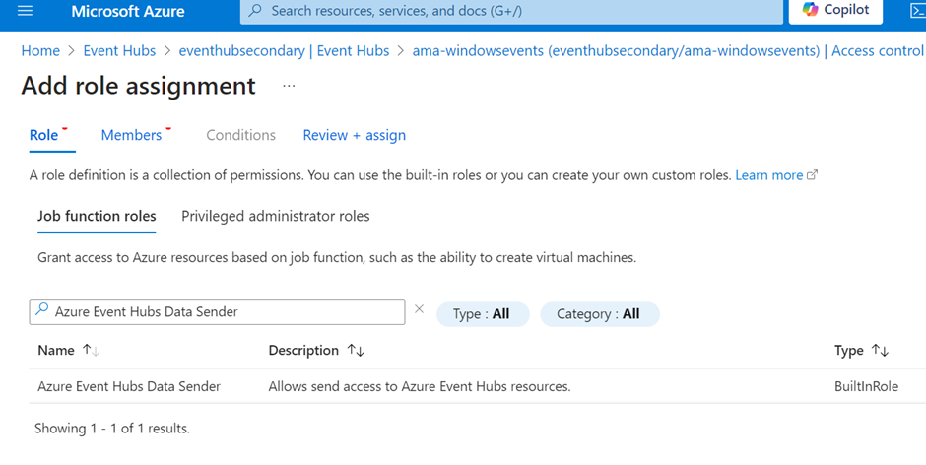This screenshot has height=465, width=926.
Task: Switch to the Members tab
Action: 132,135
